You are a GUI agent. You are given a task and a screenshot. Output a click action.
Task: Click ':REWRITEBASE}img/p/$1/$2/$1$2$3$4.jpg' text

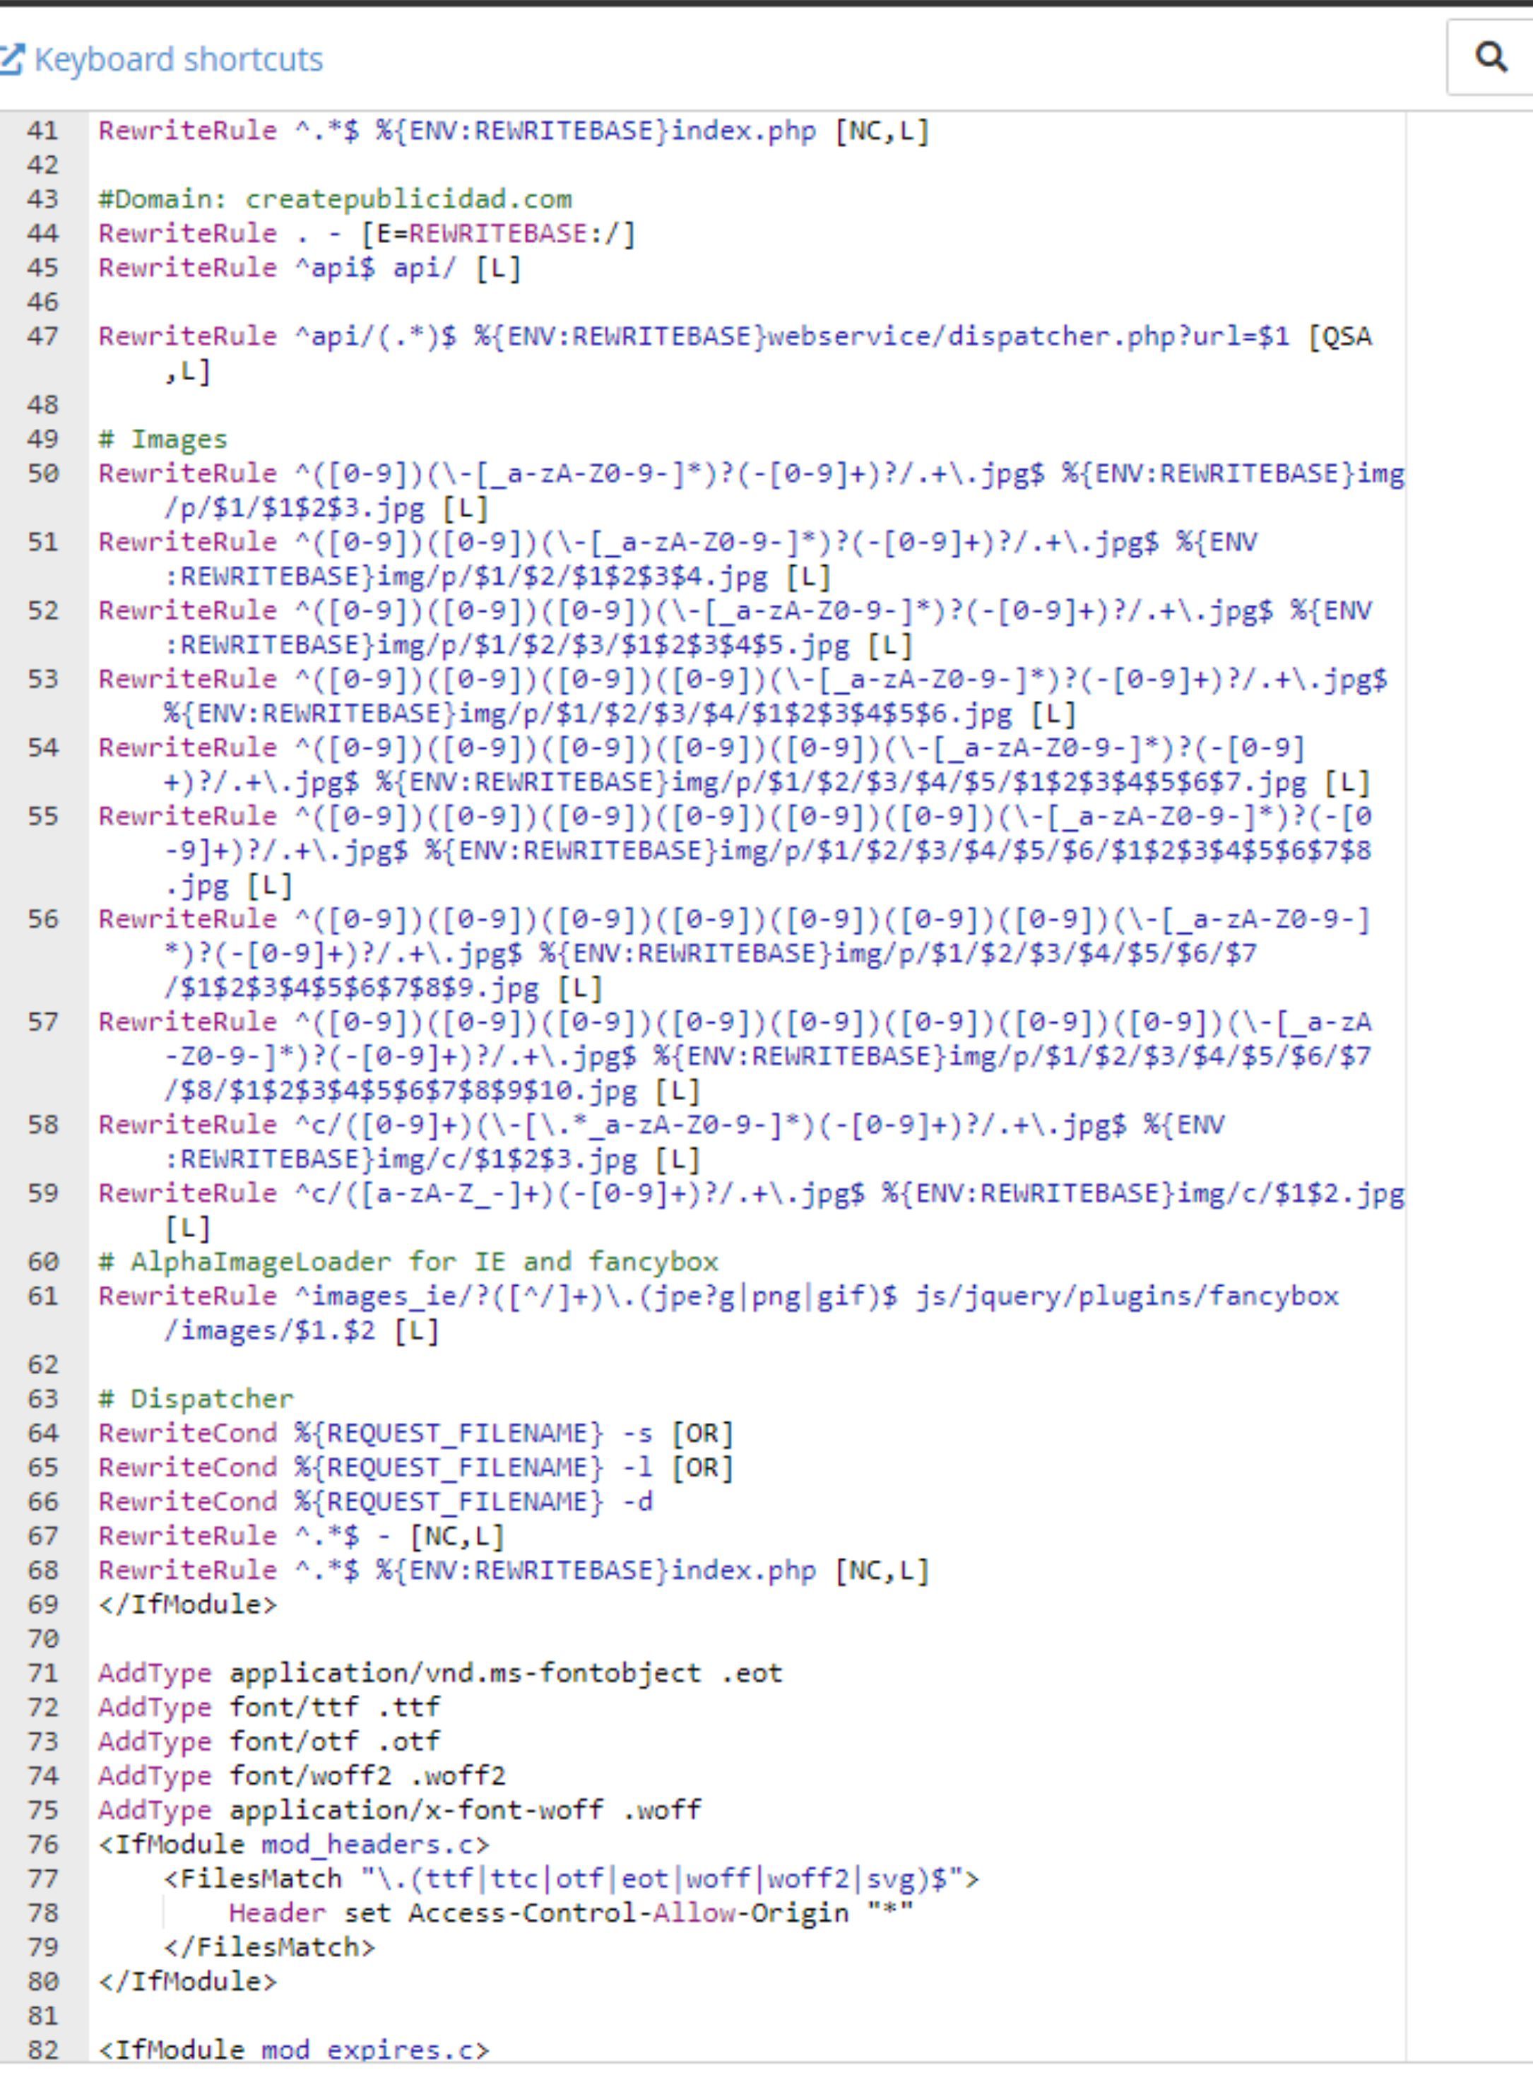pyautogui.click(x=466, y=577)
